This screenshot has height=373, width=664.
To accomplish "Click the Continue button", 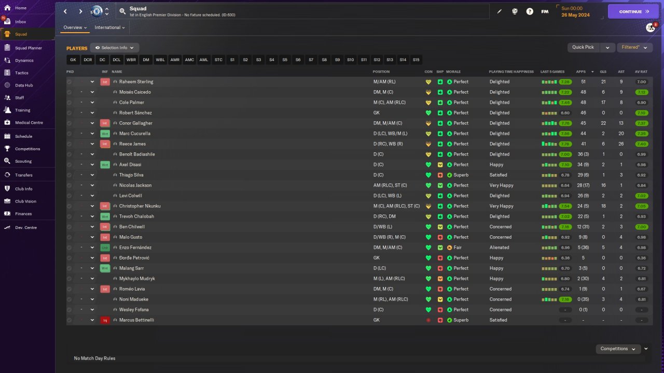I will point(633,11).
